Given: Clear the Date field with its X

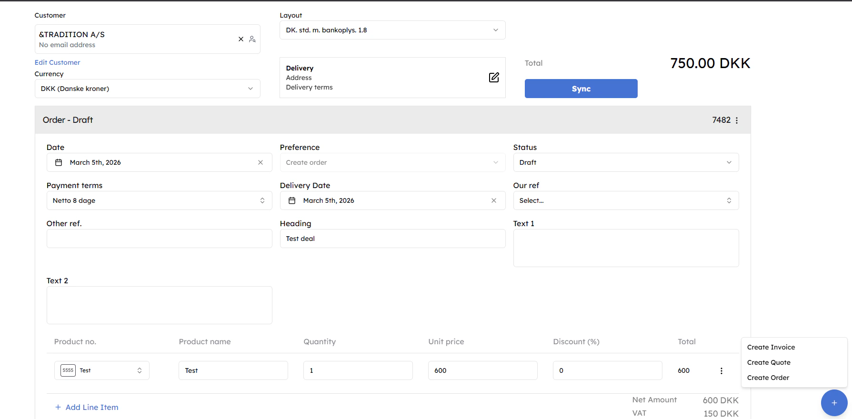Looking at the screenshot, I should tap(261, 162).
